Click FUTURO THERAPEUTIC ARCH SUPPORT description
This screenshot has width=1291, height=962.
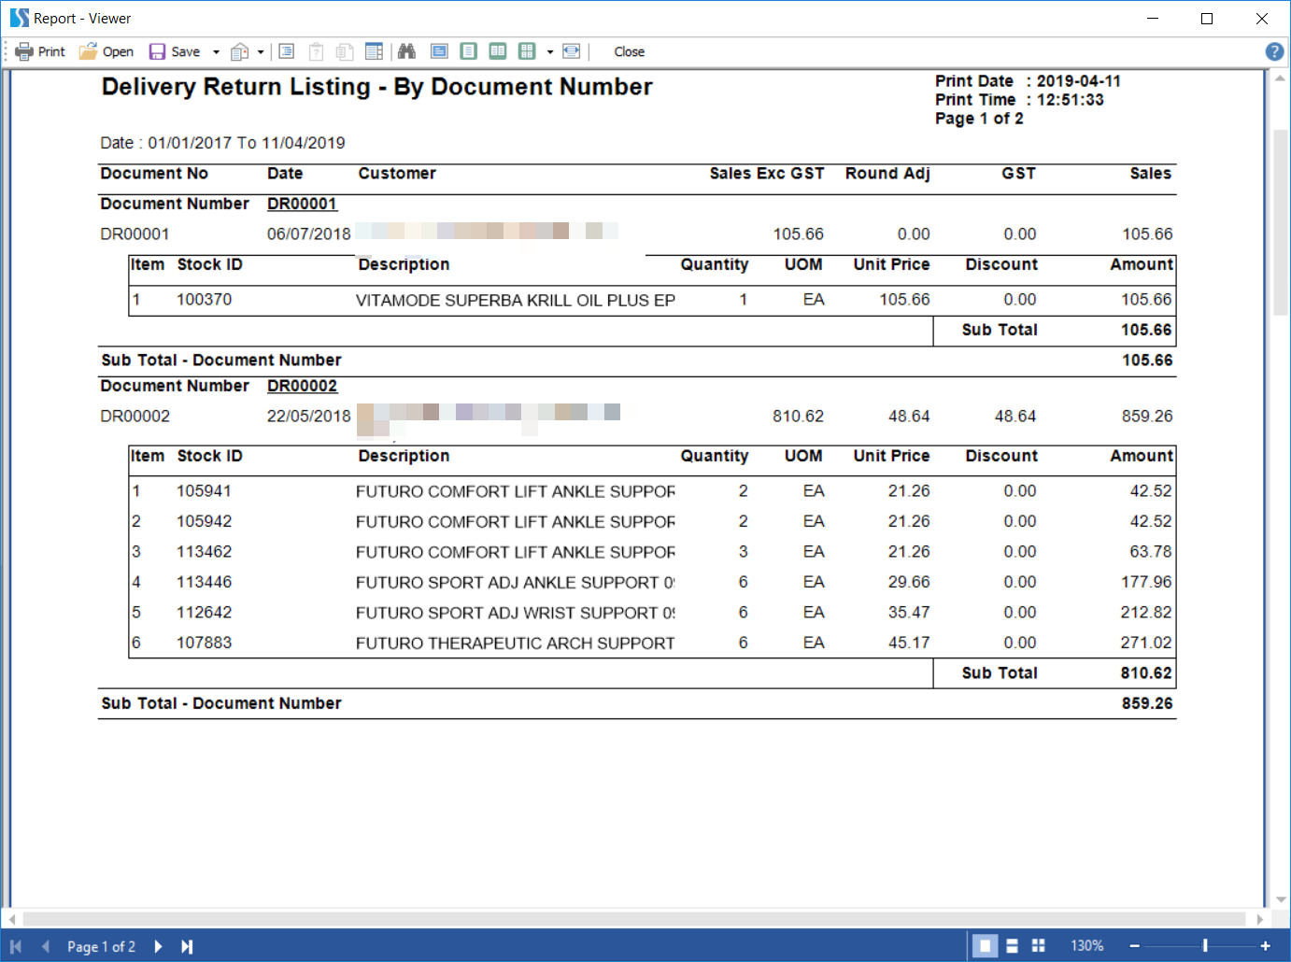pos(515,644)
